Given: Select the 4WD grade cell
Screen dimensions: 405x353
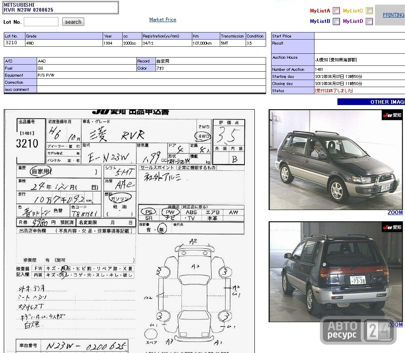Looking at the screenshot, I should 64,43.
